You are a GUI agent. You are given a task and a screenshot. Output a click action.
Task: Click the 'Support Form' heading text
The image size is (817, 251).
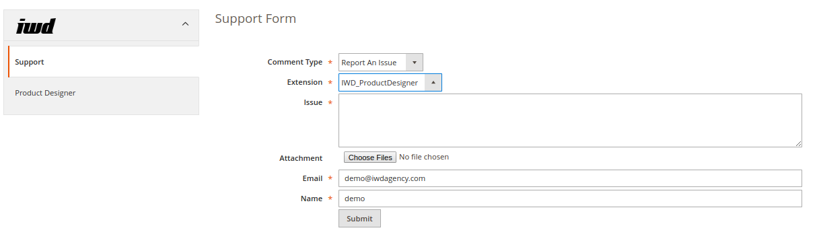tap(256, 19)
